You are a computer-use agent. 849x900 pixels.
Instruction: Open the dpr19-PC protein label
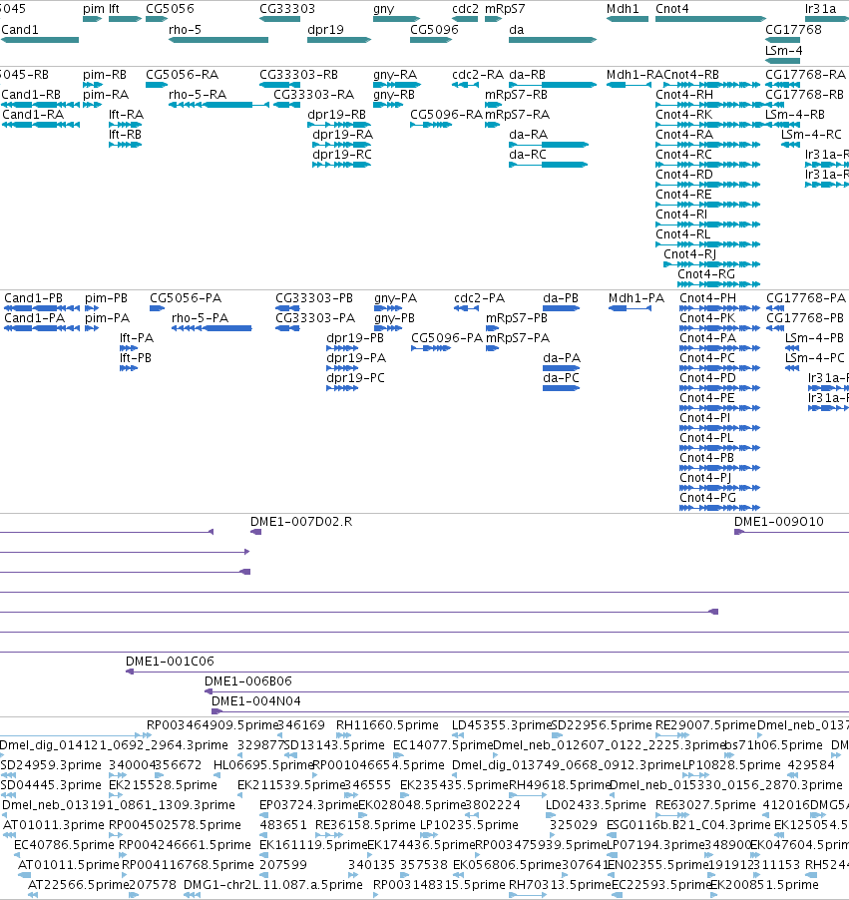click(355, 378)
